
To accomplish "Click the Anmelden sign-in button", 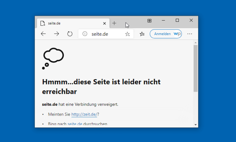I will (x=163, y=34).
